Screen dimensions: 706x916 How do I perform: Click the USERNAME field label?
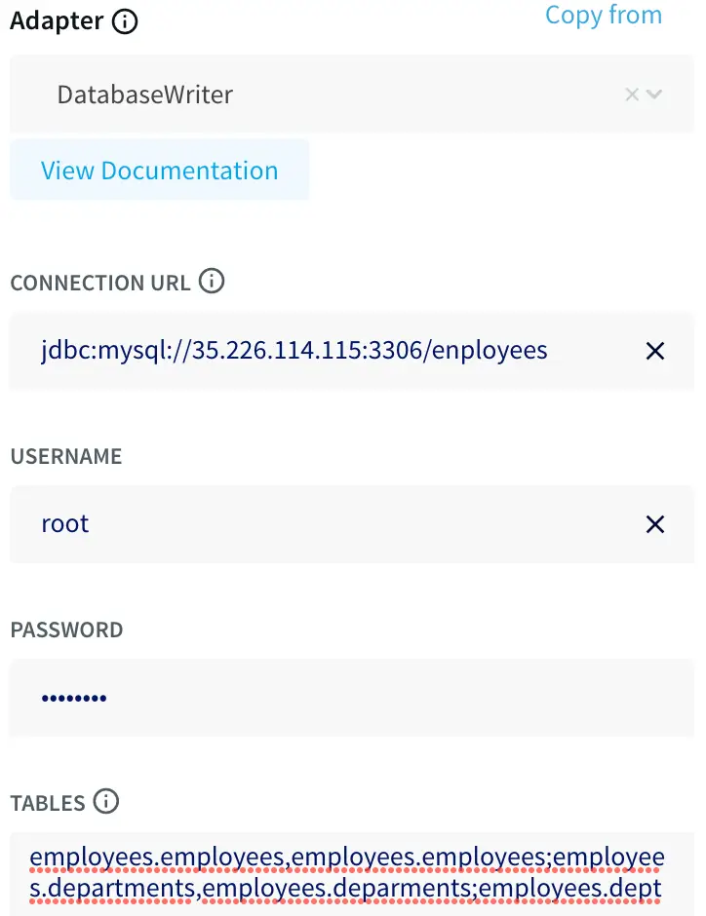66,457
